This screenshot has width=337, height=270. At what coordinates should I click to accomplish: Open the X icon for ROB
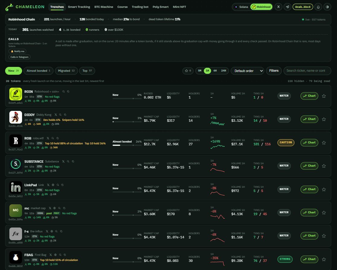coord(48,138)
